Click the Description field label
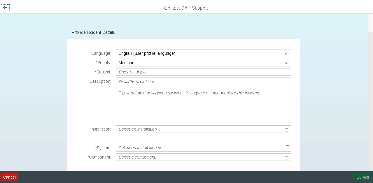This screenshot has width=373, height=183. (99, 81)
